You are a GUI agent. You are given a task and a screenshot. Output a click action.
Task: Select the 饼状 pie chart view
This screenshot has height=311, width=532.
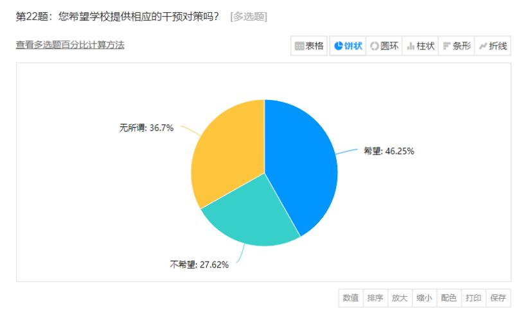pyautogui.click(x=348, y=46)
